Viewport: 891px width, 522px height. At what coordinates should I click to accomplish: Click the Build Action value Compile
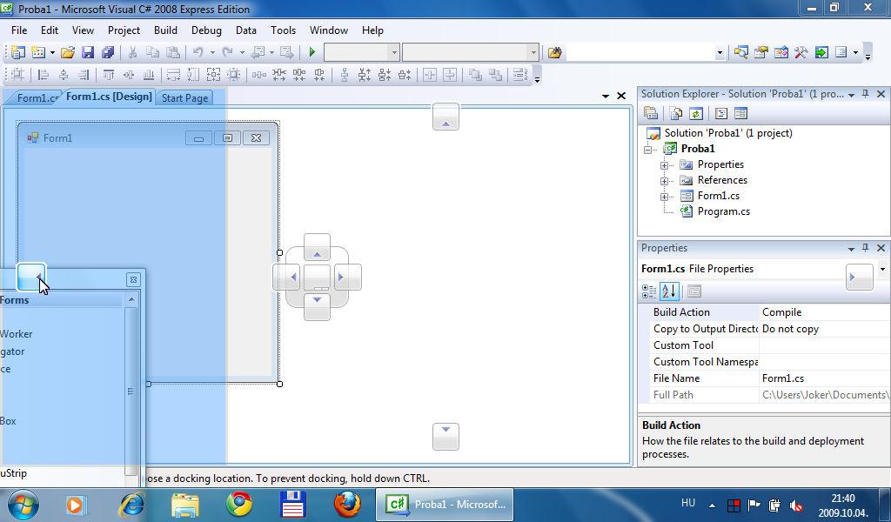(825, 311)
